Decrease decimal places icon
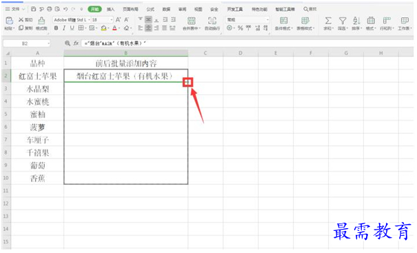Image resolution: width=417 pixels, height=253 pixels. click(265, 28)
